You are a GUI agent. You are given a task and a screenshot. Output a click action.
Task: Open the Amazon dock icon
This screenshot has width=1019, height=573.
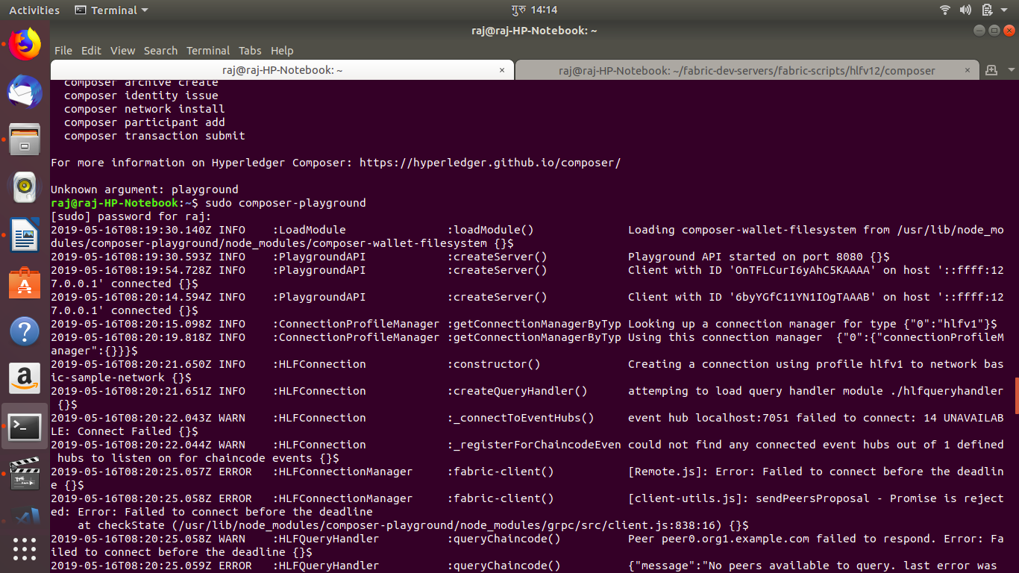pyautogui.click(x=25, y=378)
